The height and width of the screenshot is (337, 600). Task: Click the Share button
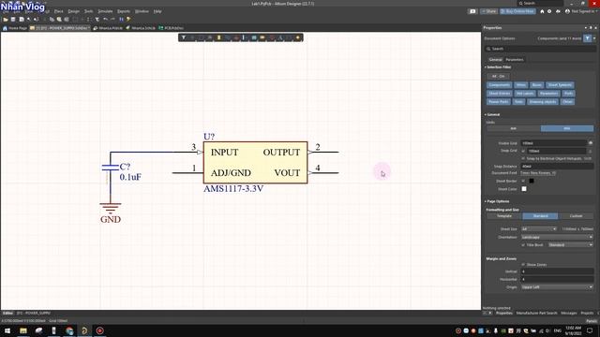[x=489, y=11]
